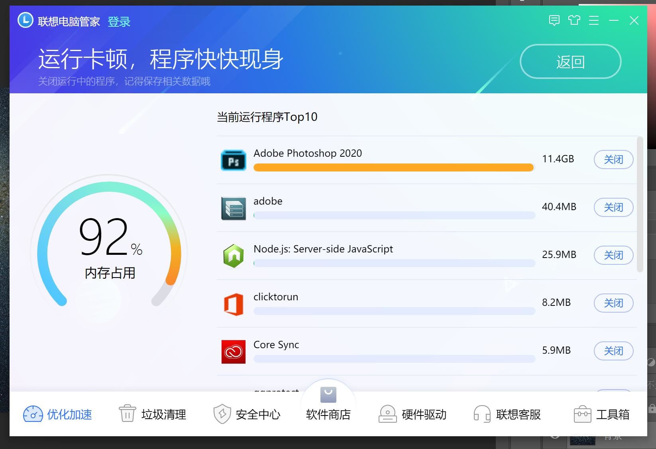Select the 优化加速 speedometer icon
Screen dimensions: 656x449
33,414
